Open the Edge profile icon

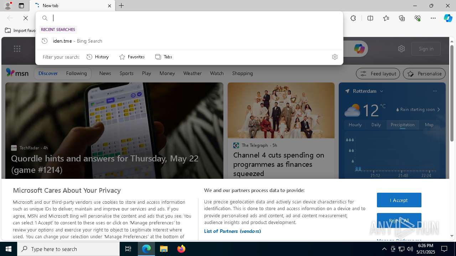tap(7, 6)
